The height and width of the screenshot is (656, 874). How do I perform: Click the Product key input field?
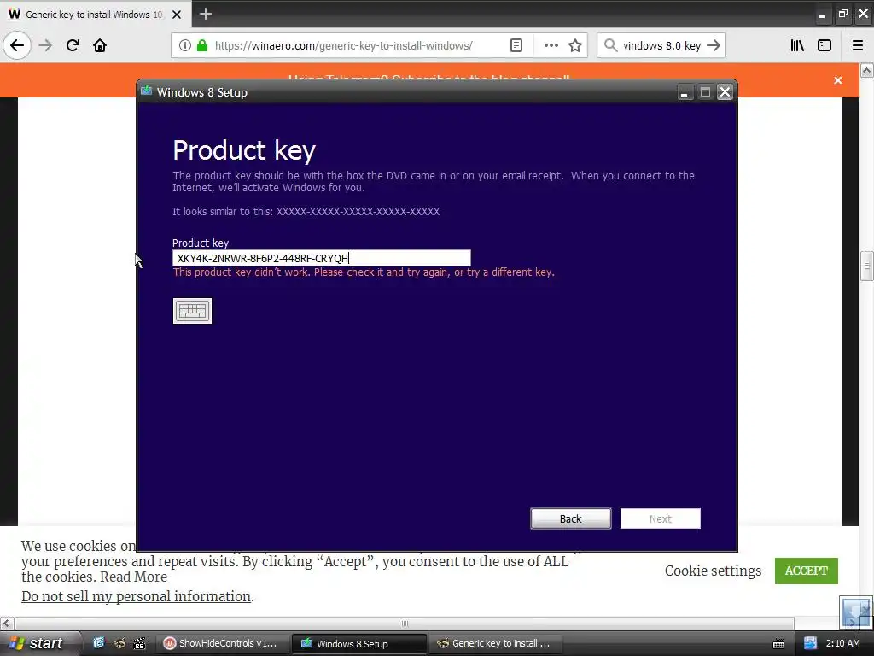(x=322, y=258)
